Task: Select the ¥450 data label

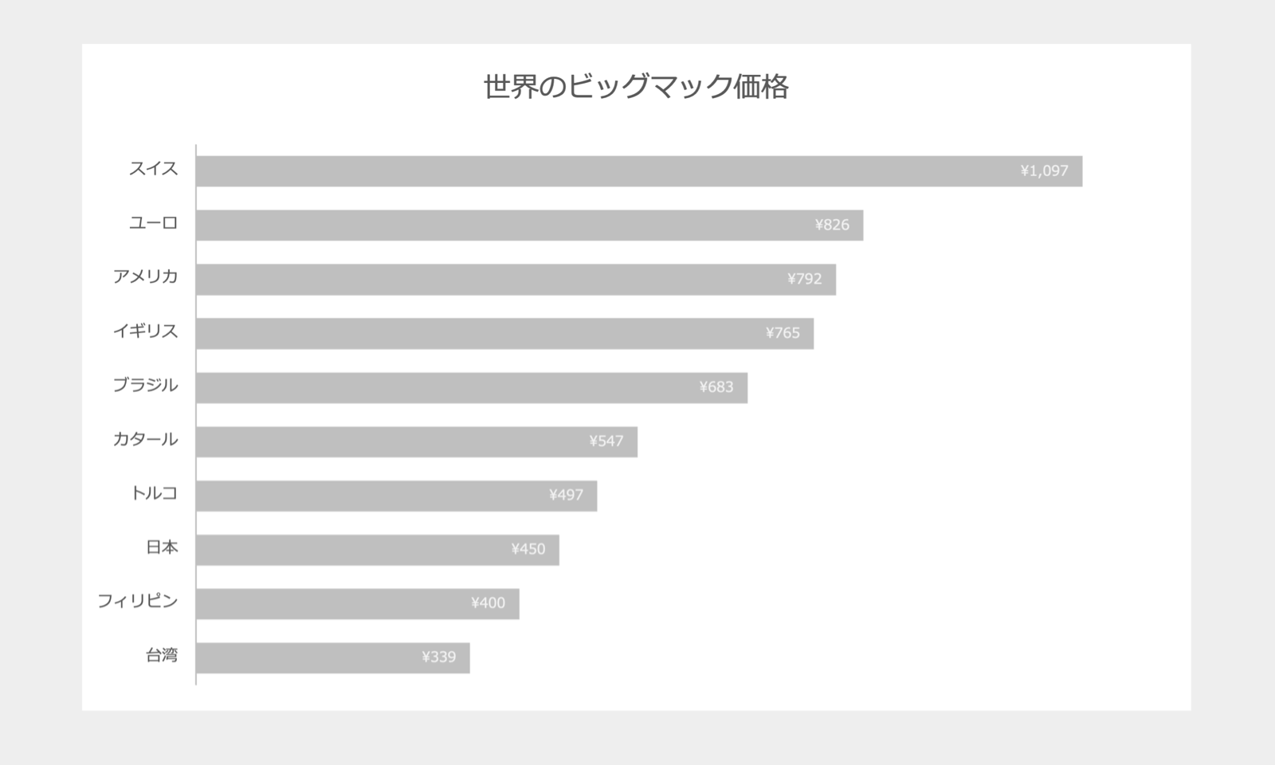Action: (x=528, y=549)
